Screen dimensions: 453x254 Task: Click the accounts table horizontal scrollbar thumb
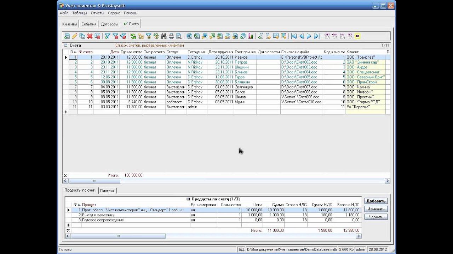coord(94,181)
